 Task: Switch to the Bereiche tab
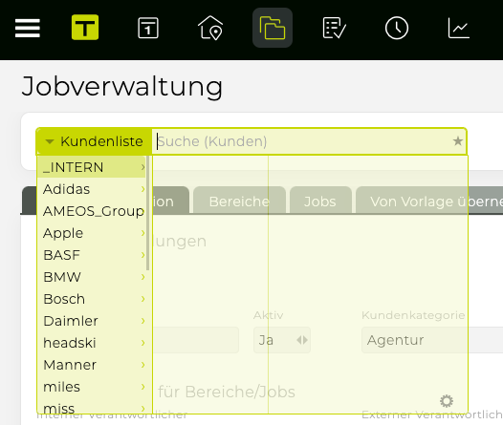(239, 201)
